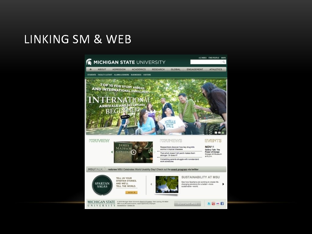Click the Accessibility footer link
The width and height of the screenshot is (312, 234).
(x=122, y=206)
